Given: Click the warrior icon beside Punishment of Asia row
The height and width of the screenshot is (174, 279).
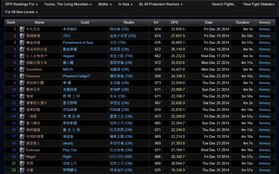Looking at the screenshot, I should [22, 43].
